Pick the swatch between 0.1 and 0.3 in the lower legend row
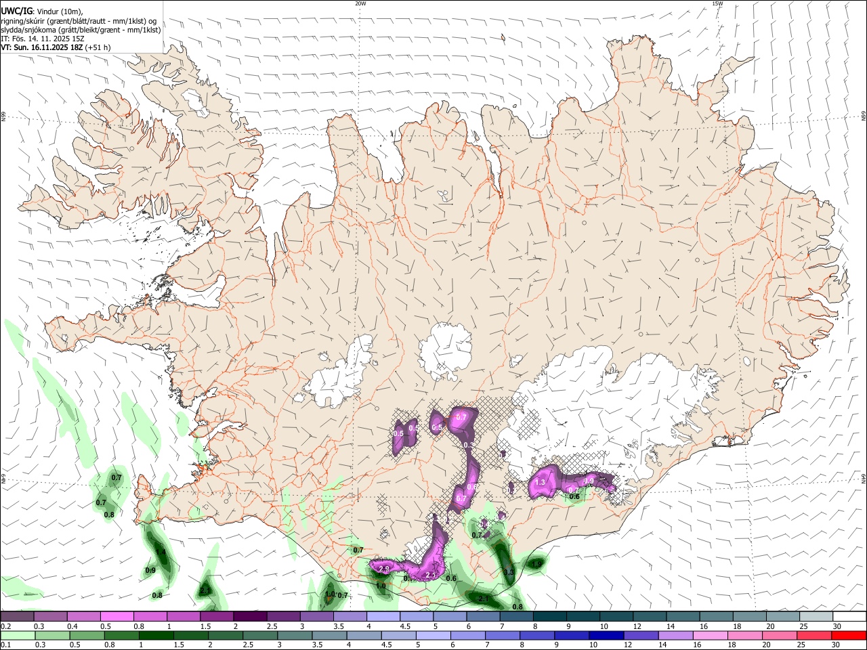The image size is (867, 650). coord(18,636)
